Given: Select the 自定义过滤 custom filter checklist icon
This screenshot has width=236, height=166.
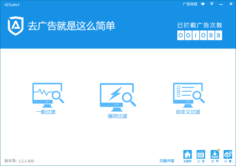Looking at the screenshot, I should pyautogui.click(x=189, y=95).
